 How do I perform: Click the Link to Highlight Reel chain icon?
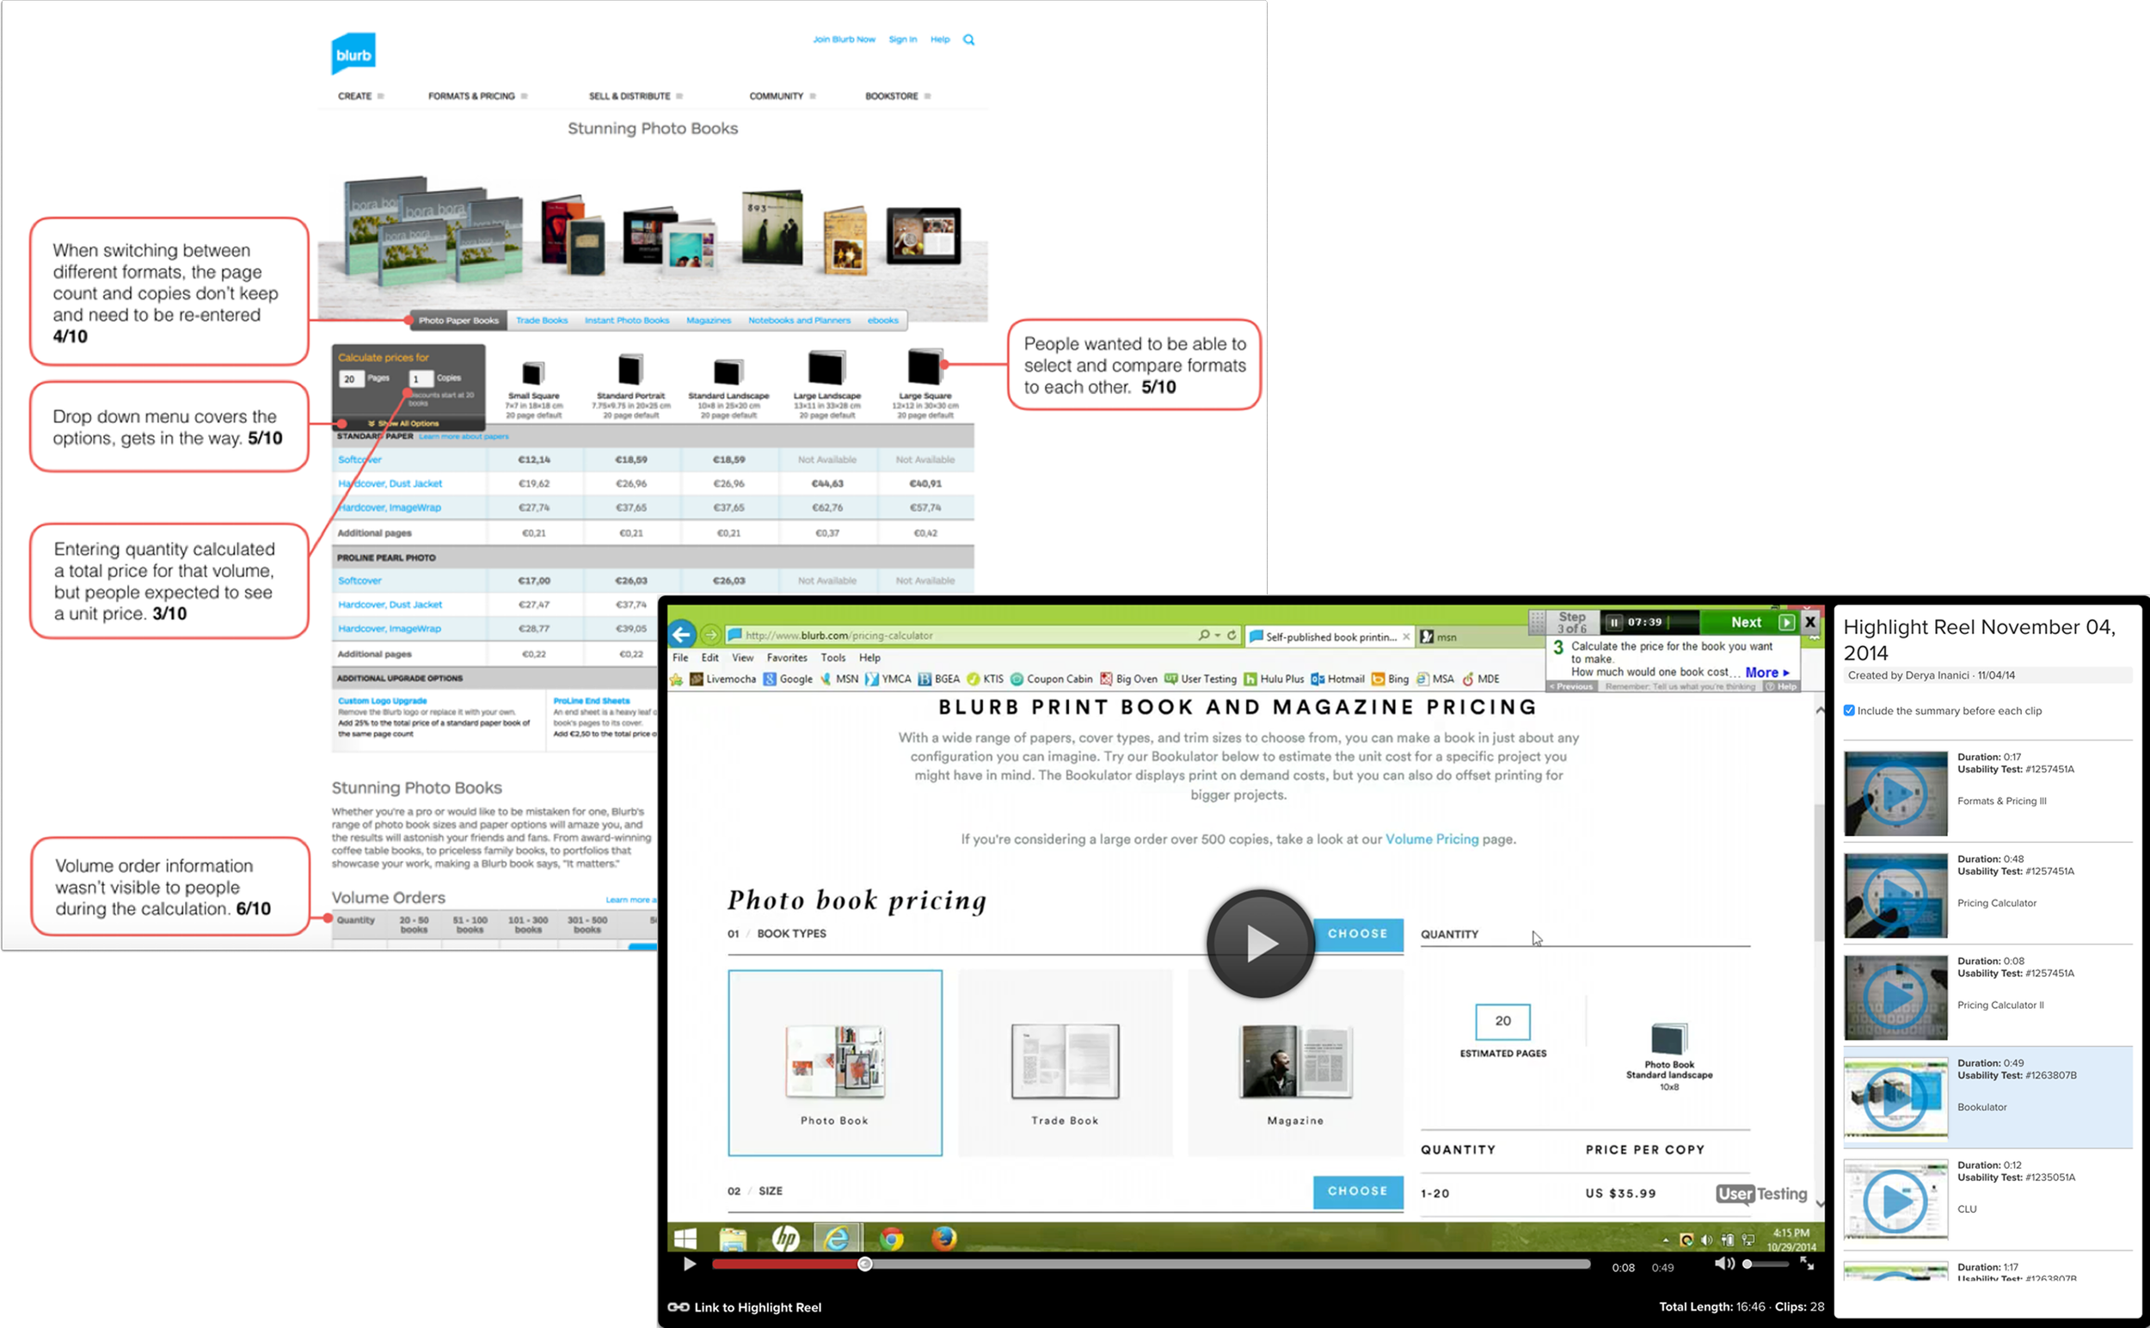pos(678,1306)
